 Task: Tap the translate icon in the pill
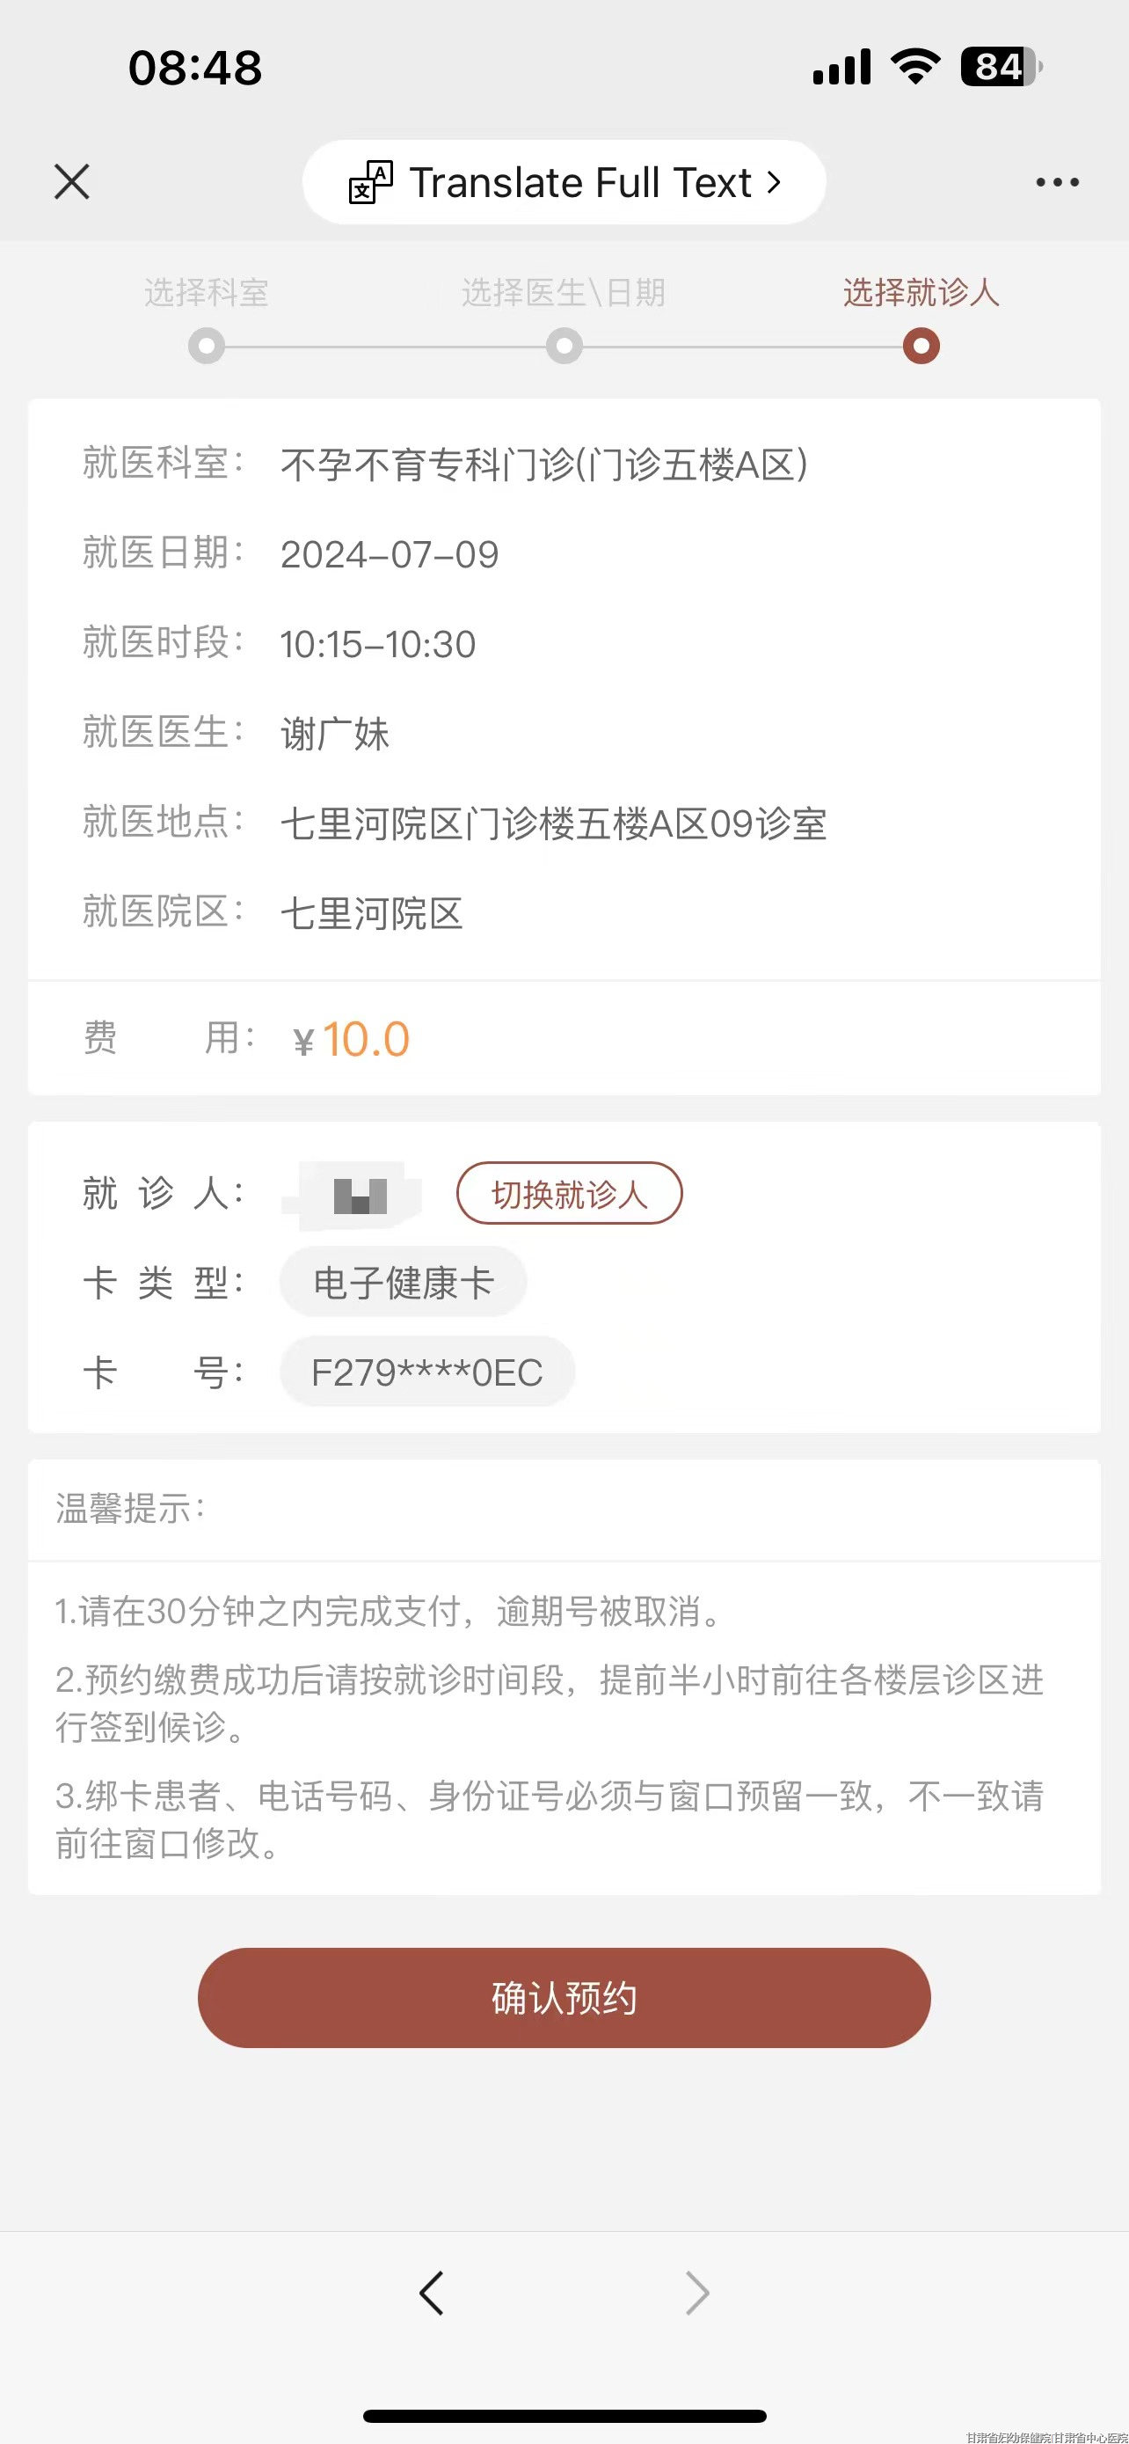tap(371, 182)
